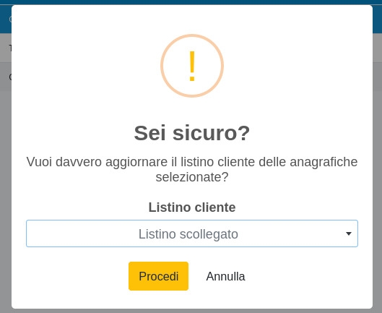382x313 pixels.
Task: Click the dark blue bar above the dialog
Action: point(191,2)
